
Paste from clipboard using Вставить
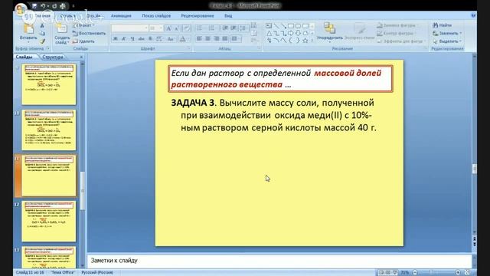pyautogui.click(x=28, y=33)
